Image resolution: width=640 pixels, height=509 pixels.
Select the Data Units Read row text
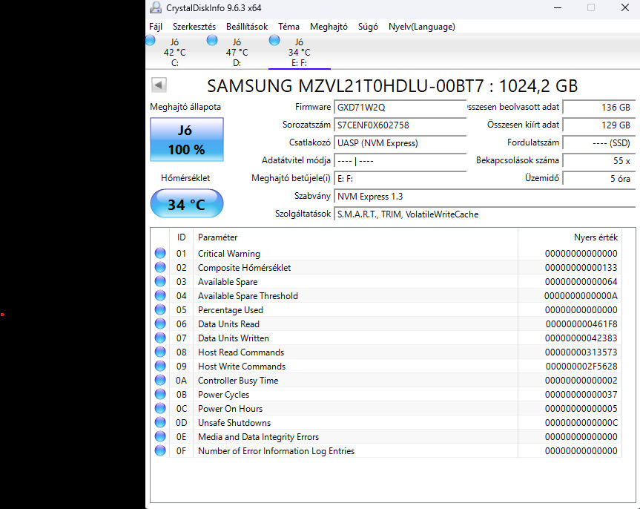[228, 324]
